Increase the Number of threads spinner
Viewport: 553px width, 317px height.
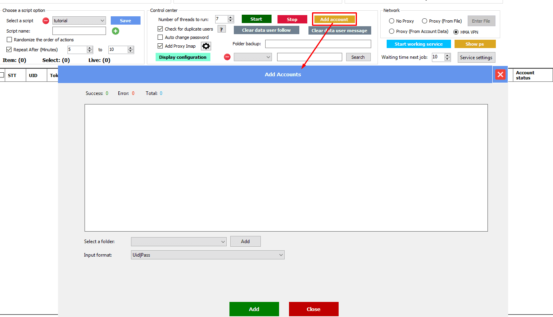tap(231, 17)
